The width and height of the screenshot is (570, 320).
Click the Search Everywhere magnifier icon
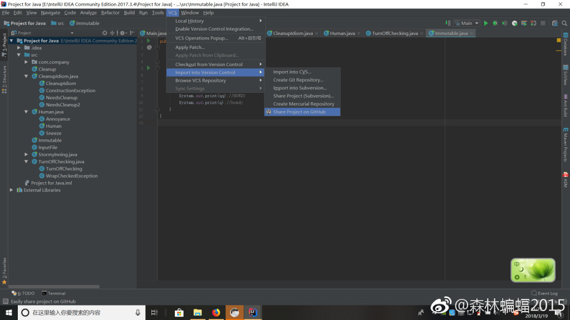click(x=564, y=23)
